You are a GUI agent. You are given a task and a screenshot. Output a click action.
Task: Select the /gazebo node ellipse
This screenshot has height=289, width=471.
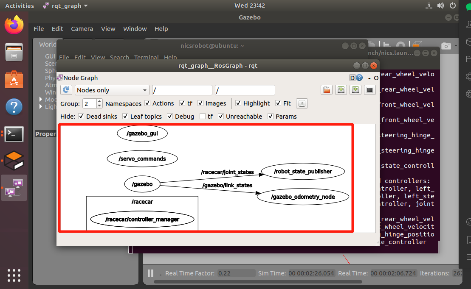142,184
